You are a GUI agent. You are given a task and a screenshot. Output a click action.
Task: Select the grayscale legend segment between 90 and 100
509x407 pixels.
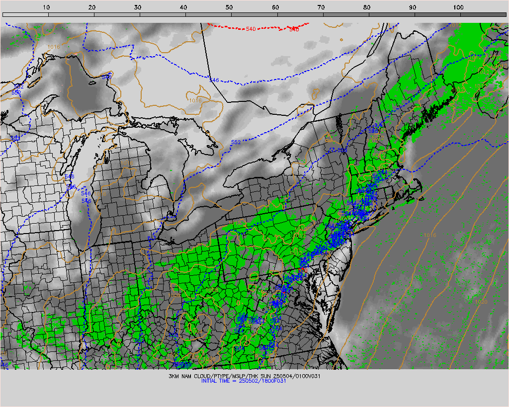[437, 14]
